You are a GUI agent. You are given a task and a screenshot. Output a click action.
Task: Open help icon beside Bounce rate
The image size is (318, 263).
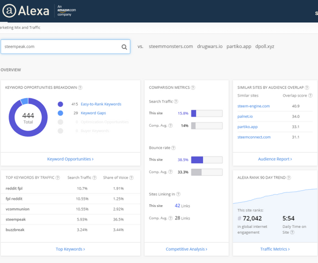173,148
